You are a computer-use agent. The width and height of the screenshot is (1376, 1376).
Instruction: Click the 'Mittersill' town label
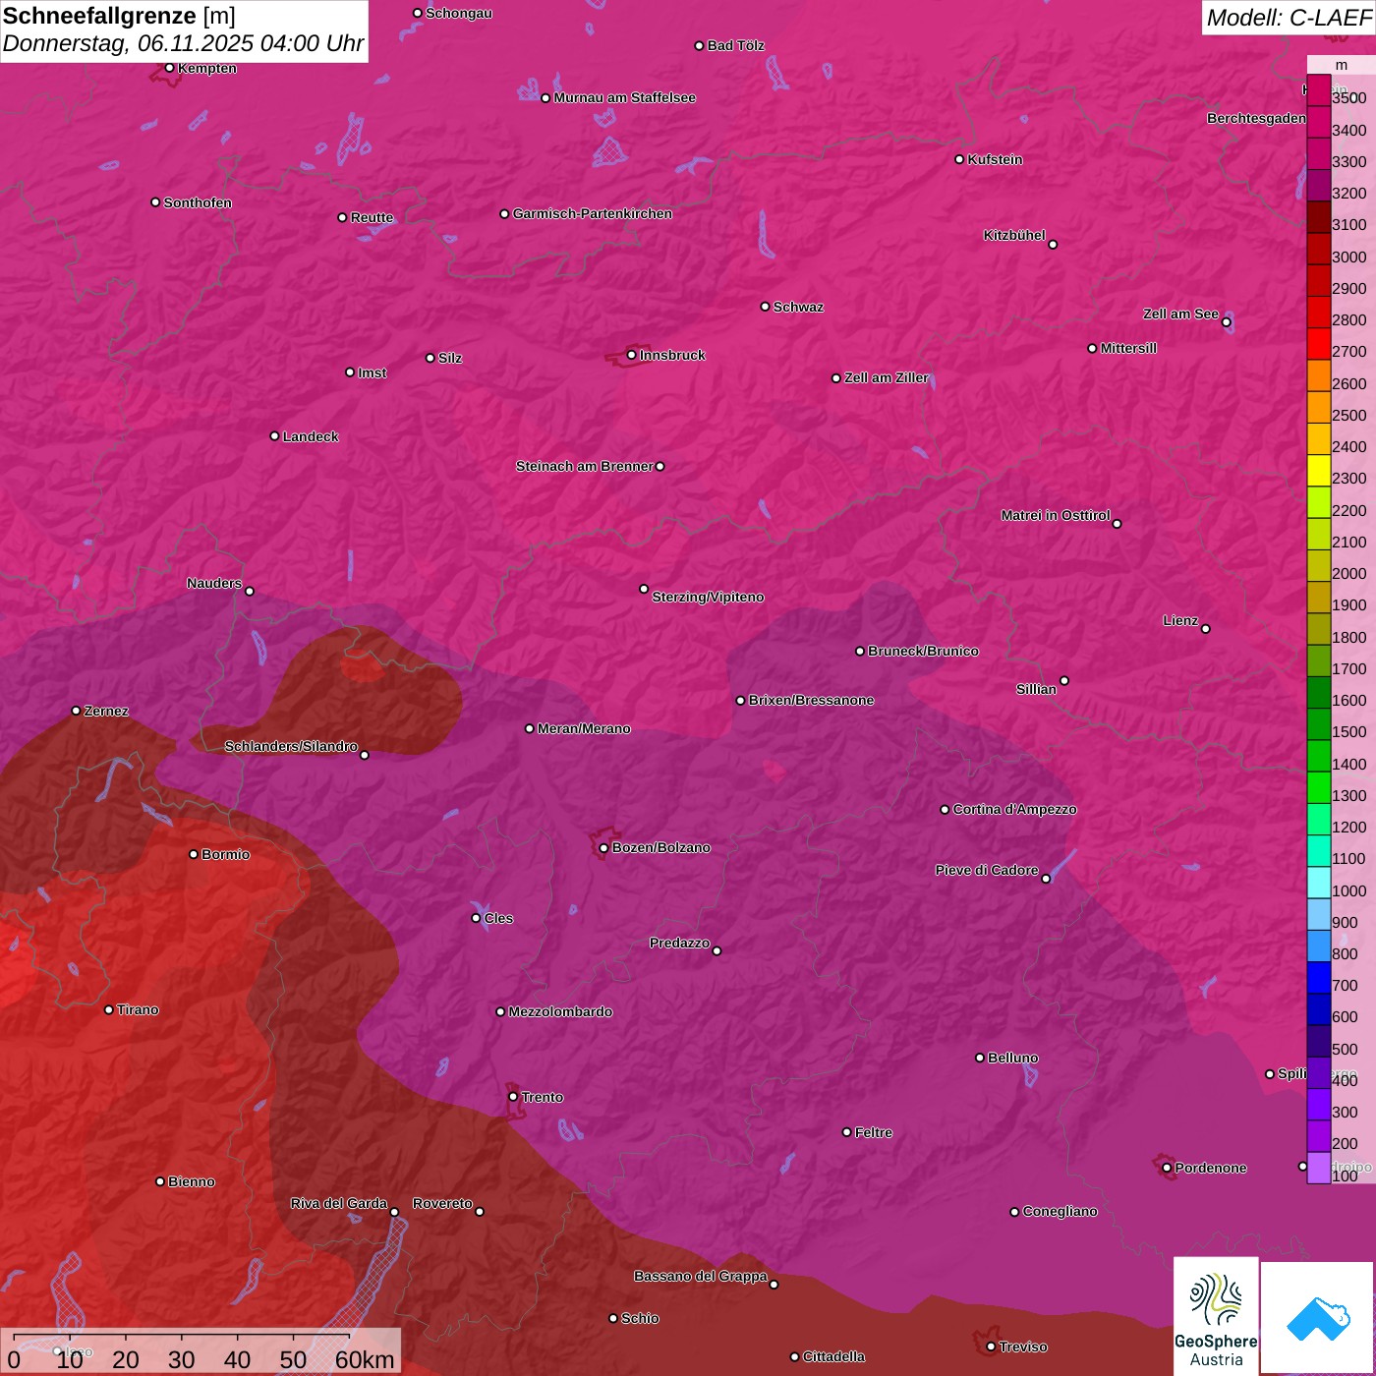[1128, 348]
